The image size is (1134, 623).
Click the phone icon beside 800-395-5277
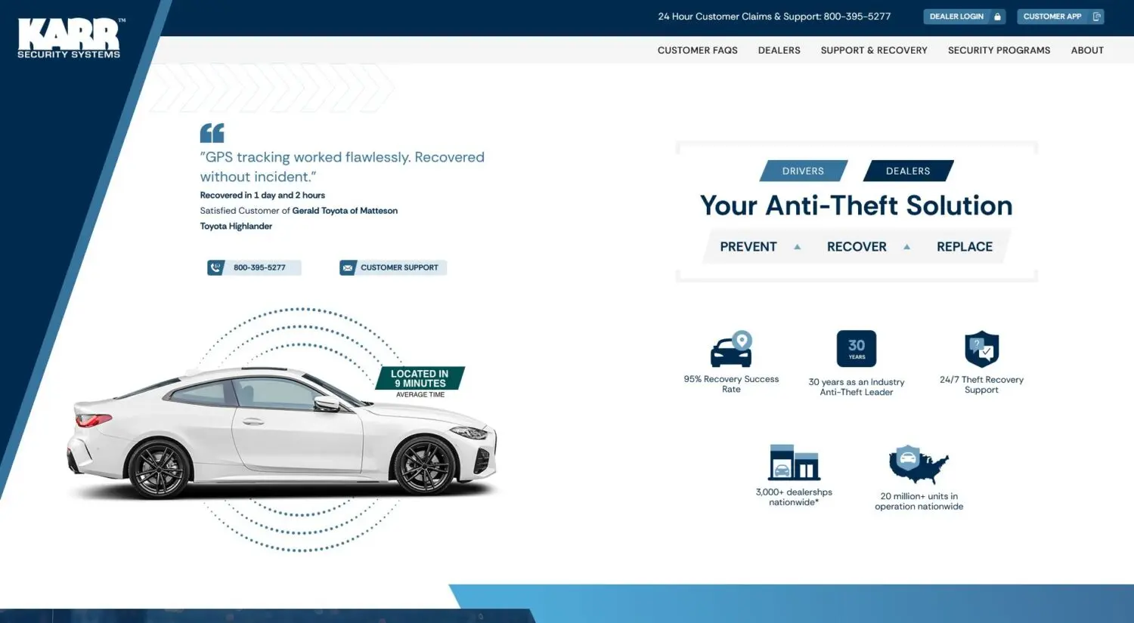pyautogui.click(x=215, y=267)
